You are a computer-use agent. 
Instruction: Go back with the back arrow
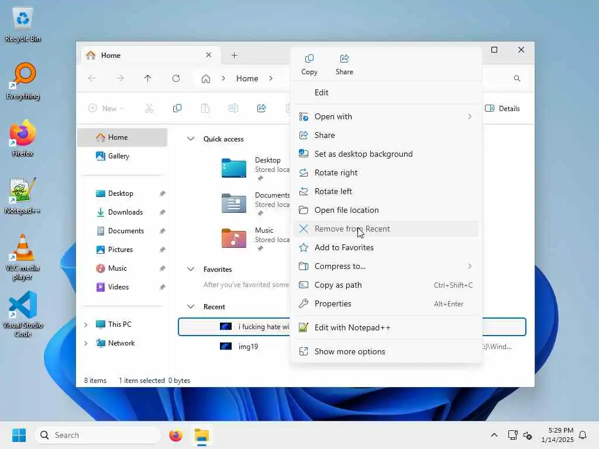point(92,78)
